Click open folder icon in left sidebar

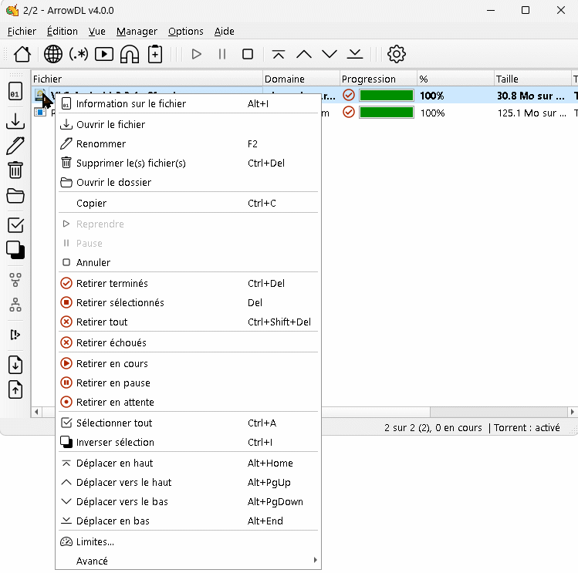pyautogui.click(x=15, y=196)
